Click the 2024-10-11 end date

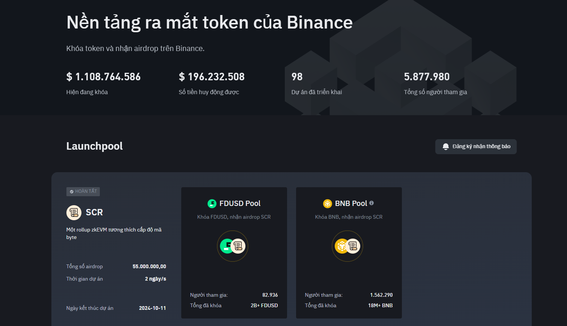point(152,308)
